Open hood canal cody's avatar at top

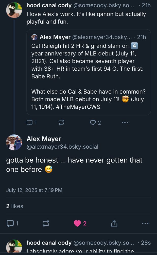tap(14, 10)
